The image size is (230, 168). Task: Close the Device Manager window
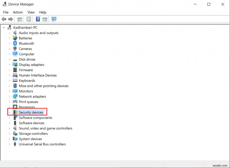tap(223, 4)
